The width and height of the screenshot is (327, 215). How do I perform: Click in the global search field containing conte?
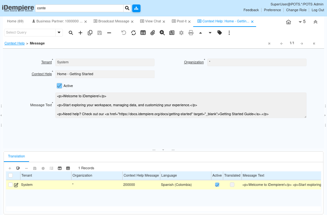(79, 8)
